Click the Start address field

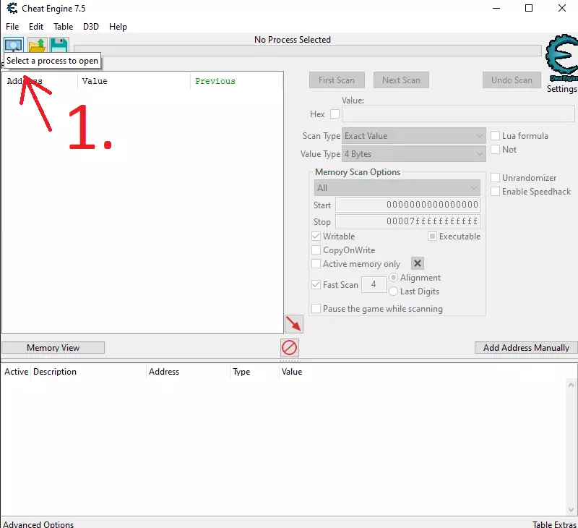[x=407, y=205]
